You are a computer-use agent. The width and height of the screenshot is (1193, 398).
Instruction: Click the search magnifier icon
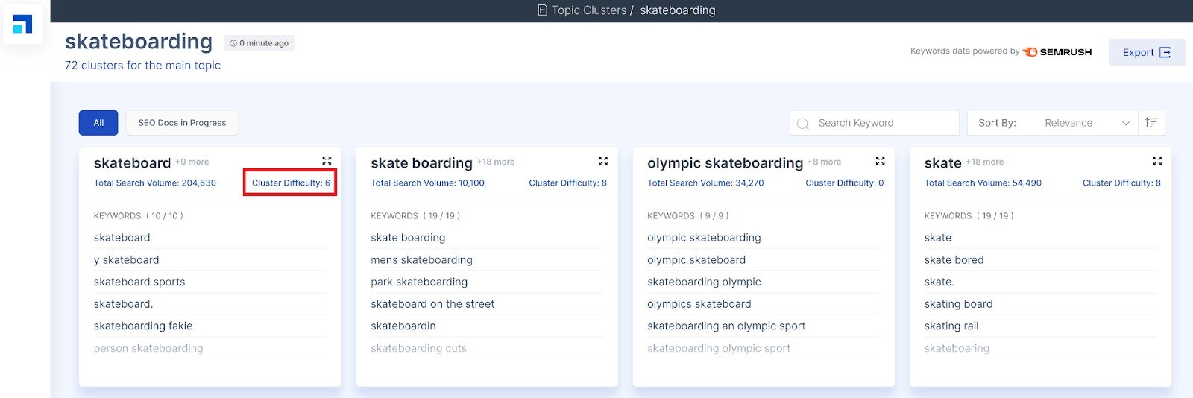pyautogui.click(x=803, y=124)
